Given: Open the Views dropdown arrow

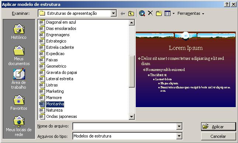Looking at the screenshot, I should [x=174, y=14].
